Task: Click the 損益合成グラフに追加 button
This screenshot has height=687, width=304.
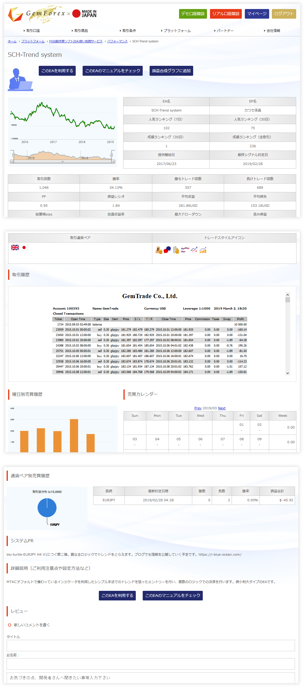Action: 171,71
